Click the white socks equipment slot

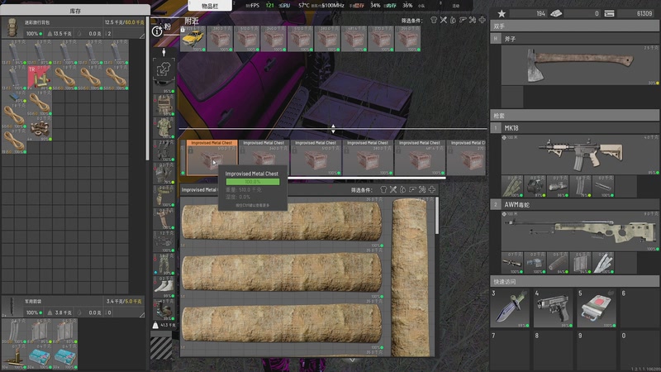click(164, 287)
